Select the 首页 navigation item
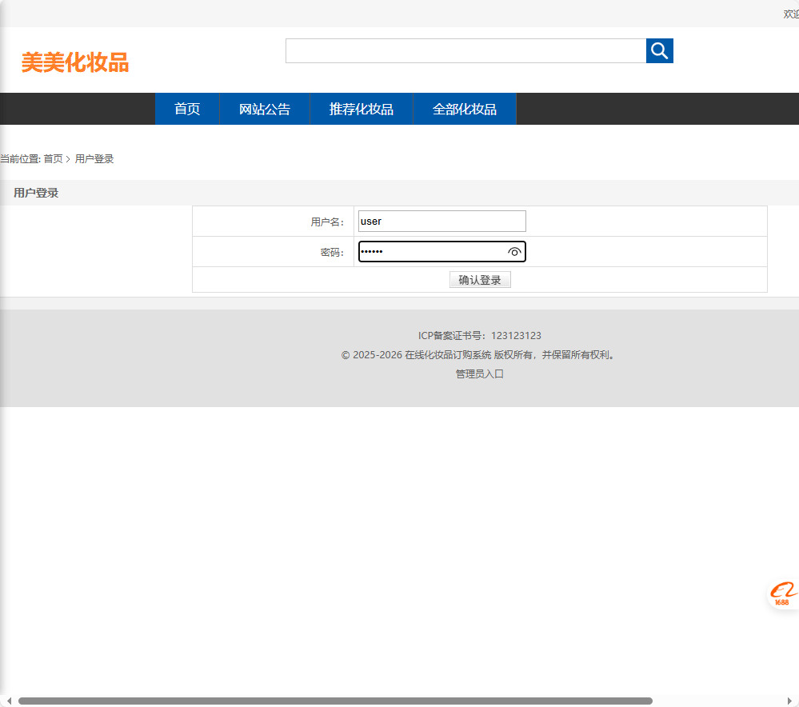799x707 pixels. coord(186,109)
